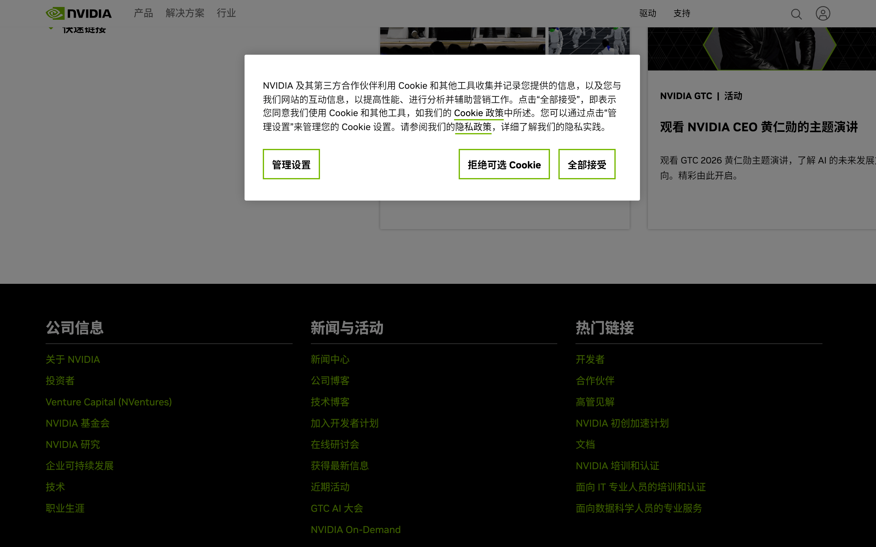Open the NVIDIA 初创加速计划 link

point(622,423)
